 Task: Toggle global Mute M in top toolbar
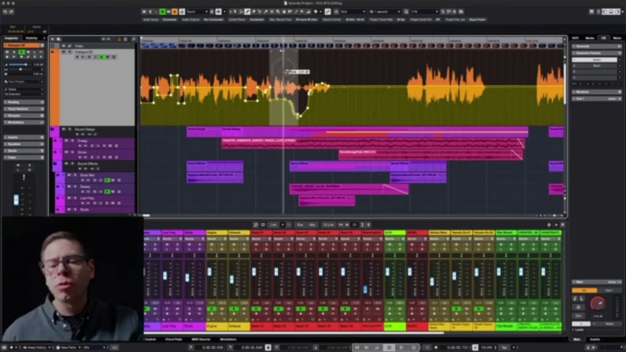144,11
